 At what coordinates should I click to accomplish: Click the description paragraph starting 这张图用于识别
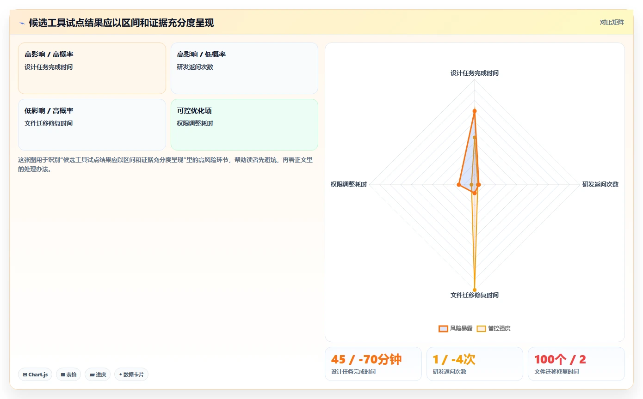[166, 164]
